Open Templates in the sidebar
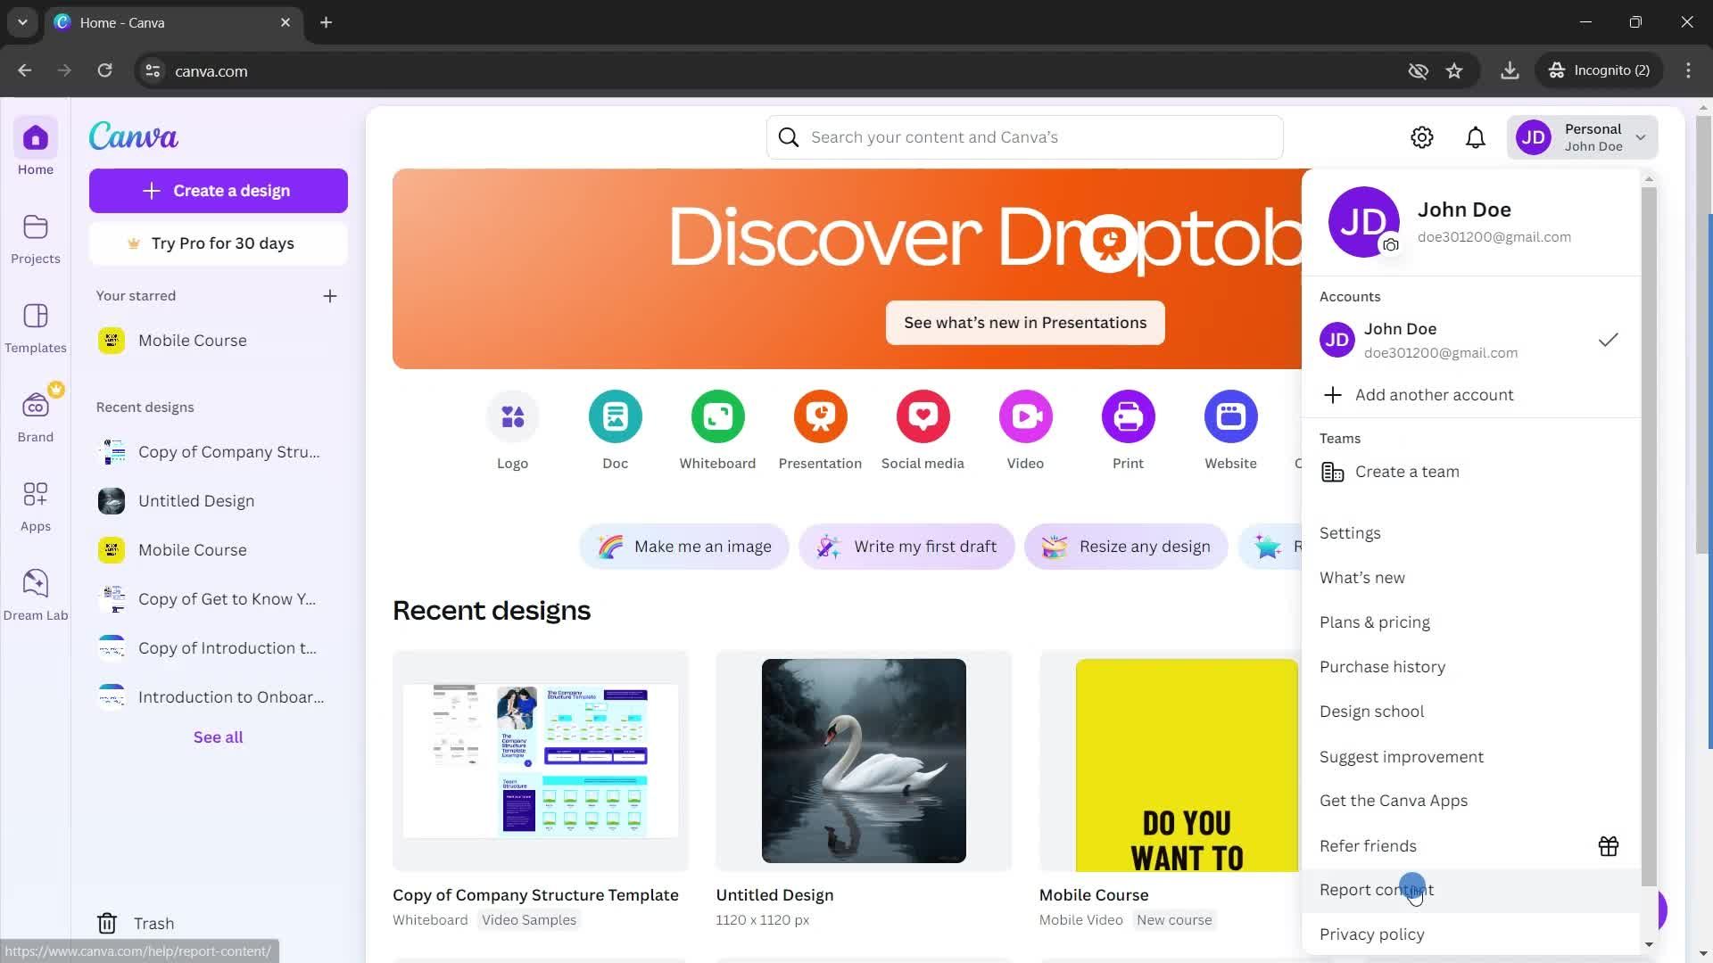This screenshot has height=963, width=1713. [36, 328]
